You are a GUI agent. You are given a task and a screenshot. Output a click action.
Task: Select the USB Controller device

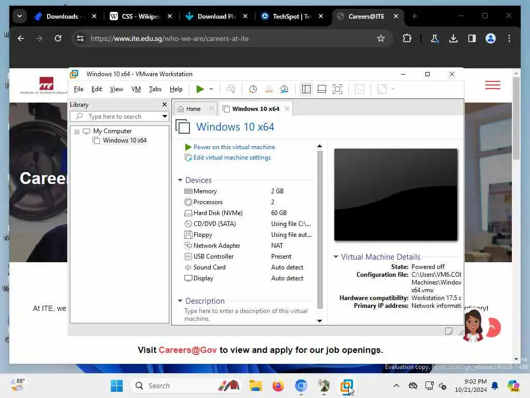tap(248, 257)
